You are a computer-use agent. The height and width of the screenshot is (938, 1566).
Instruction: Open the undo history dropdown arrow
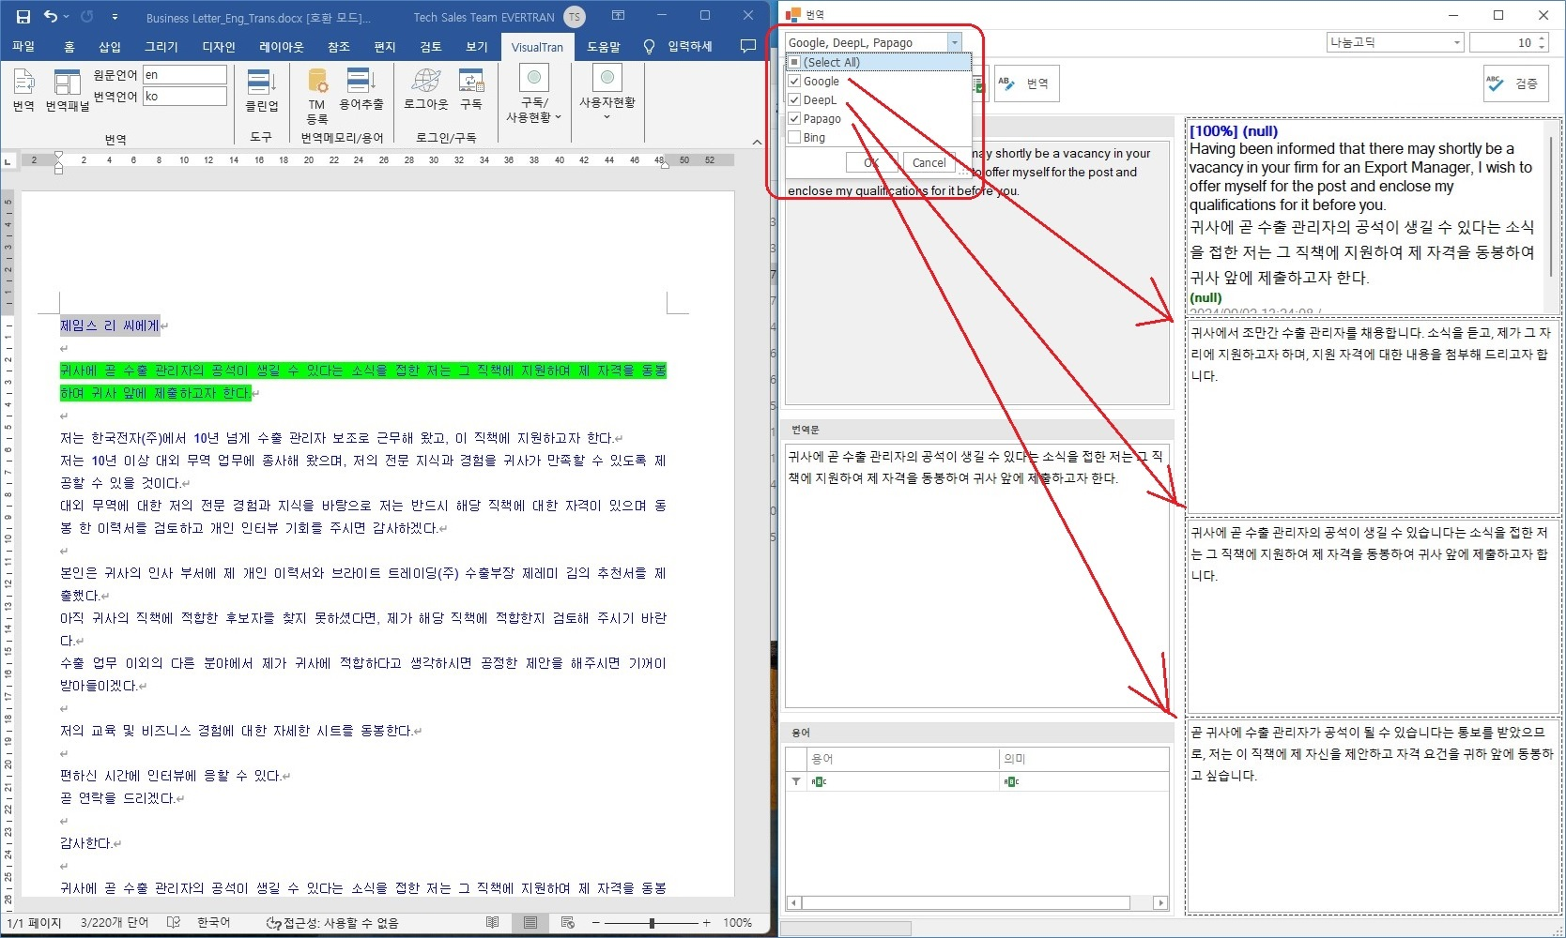(x=67, y=17)
